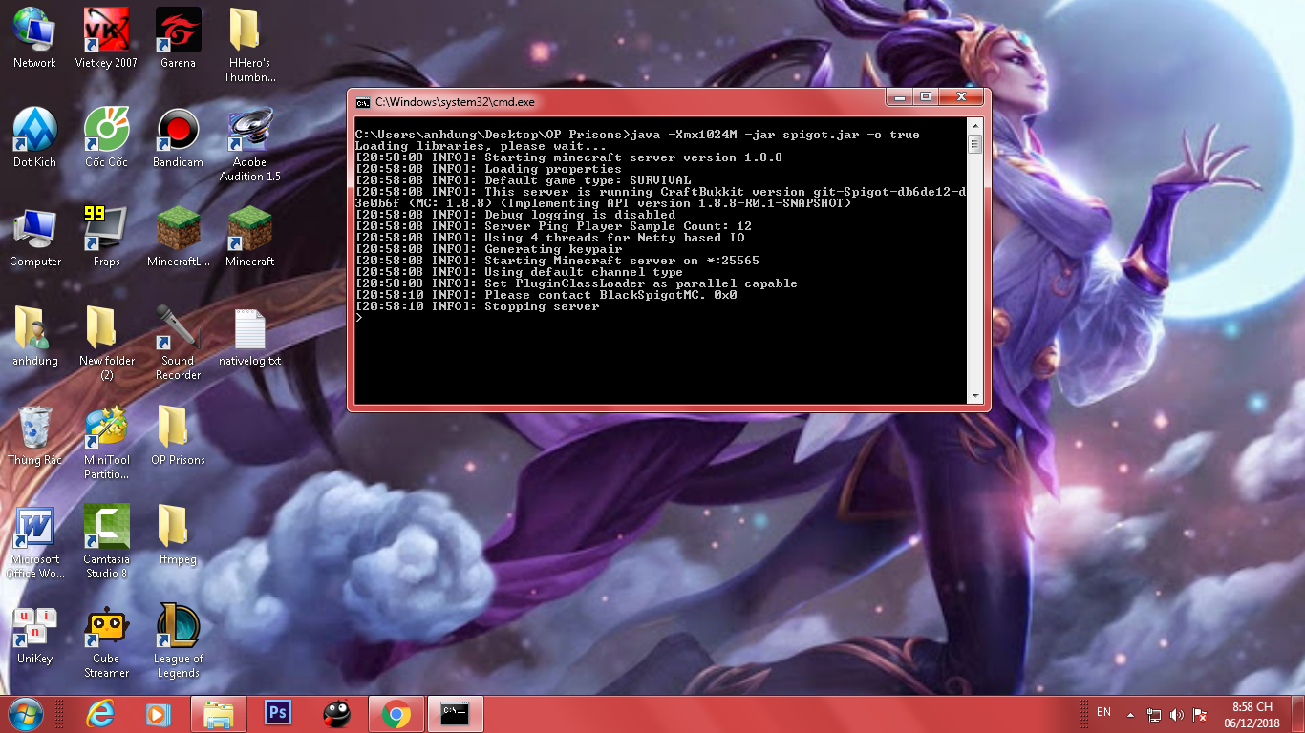Select the Cốc Cốc browser shortcut
The height and width of the screenshot is (733, 1305).
click(x=106, y=137)
